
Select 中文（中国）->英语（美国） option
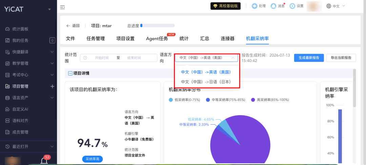[206, 72]
